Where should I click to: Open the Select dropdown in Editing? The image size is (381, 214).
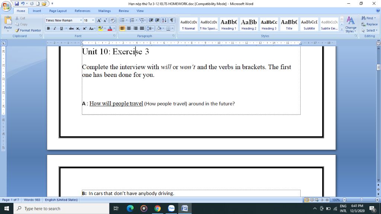pos(370,30)
